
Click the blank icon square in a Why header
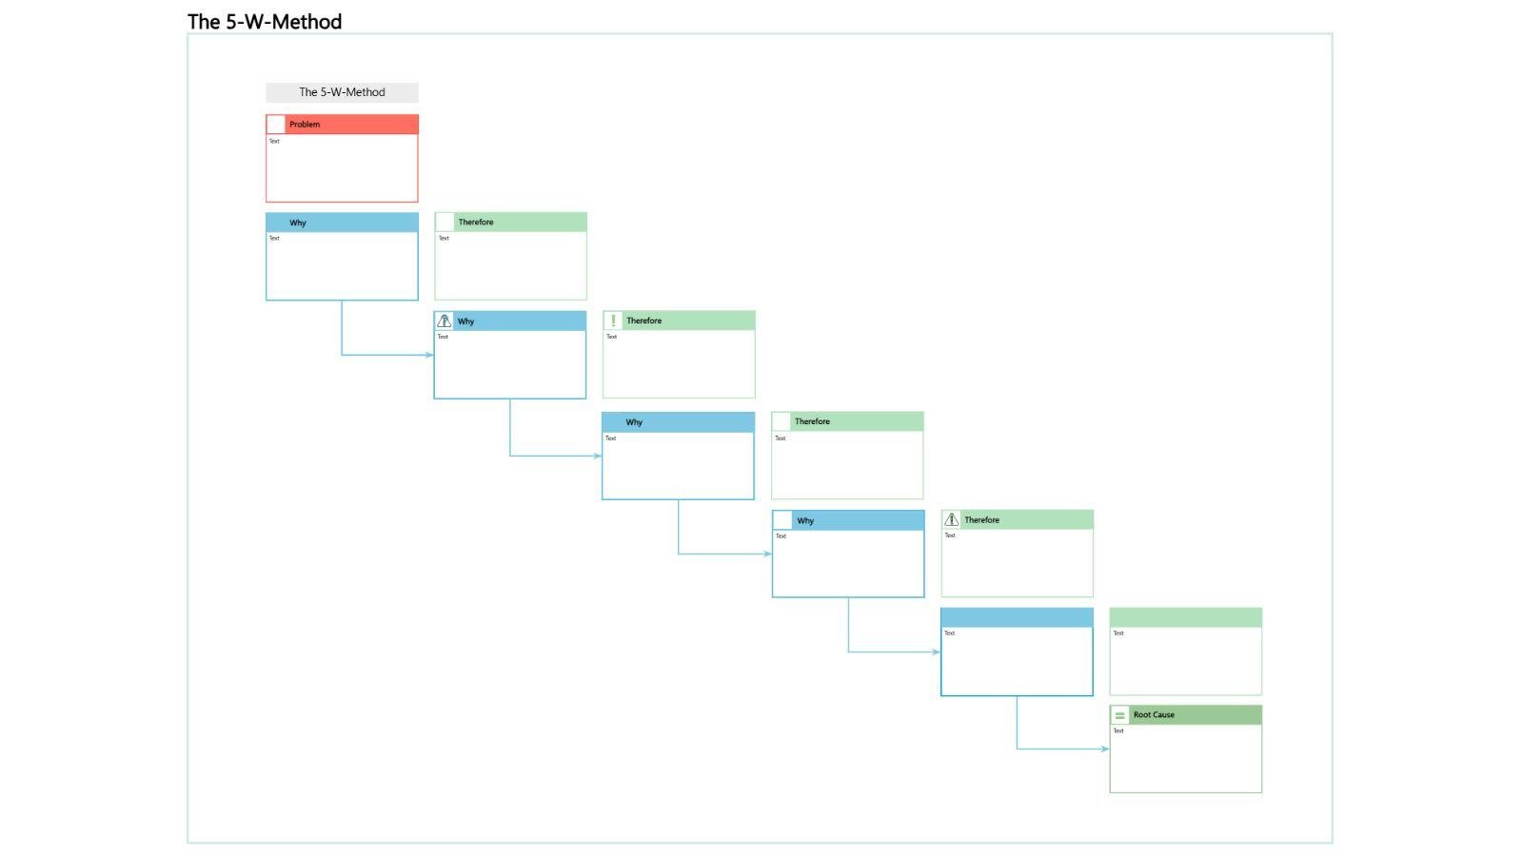pos(782,521)
